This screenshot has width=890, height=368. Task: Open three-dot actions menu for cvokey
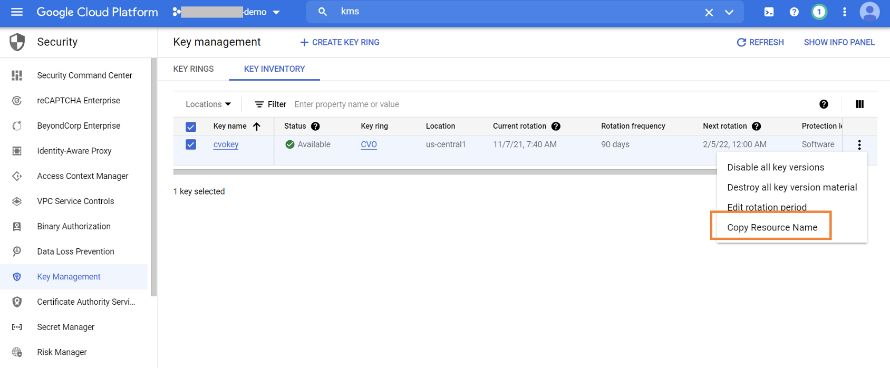pyautogui.click(x=859, y=144)
